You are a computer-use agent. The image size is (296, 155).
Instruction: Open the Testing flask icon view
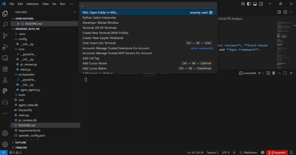tap(5, 80)
